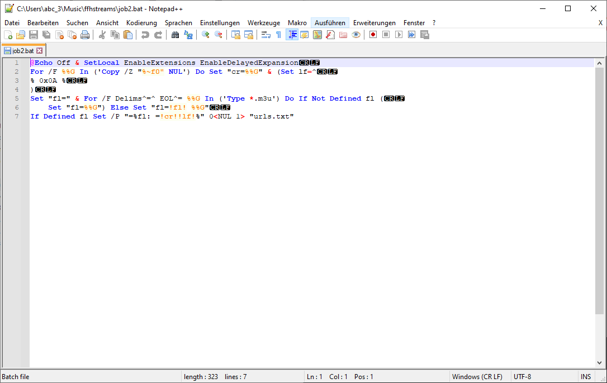Screen dimensions: 607x383
Task: Click the Save all files icon
Action: pyautogui.click(x=46, y=35)
